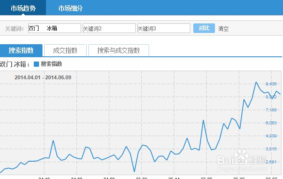Click the 清空 clear link
The width and height of the screenshot is (283, 179).
coord(223,29)
